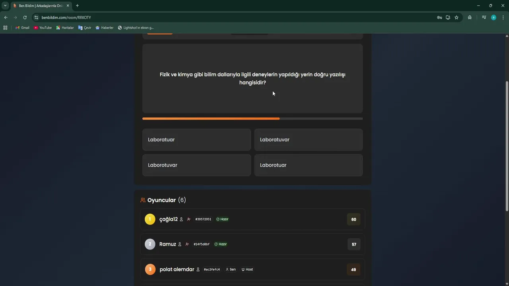Open the Gmail bookmark
Image resolution: width=509 pixels, height=286 pixels.
point(22,28)
